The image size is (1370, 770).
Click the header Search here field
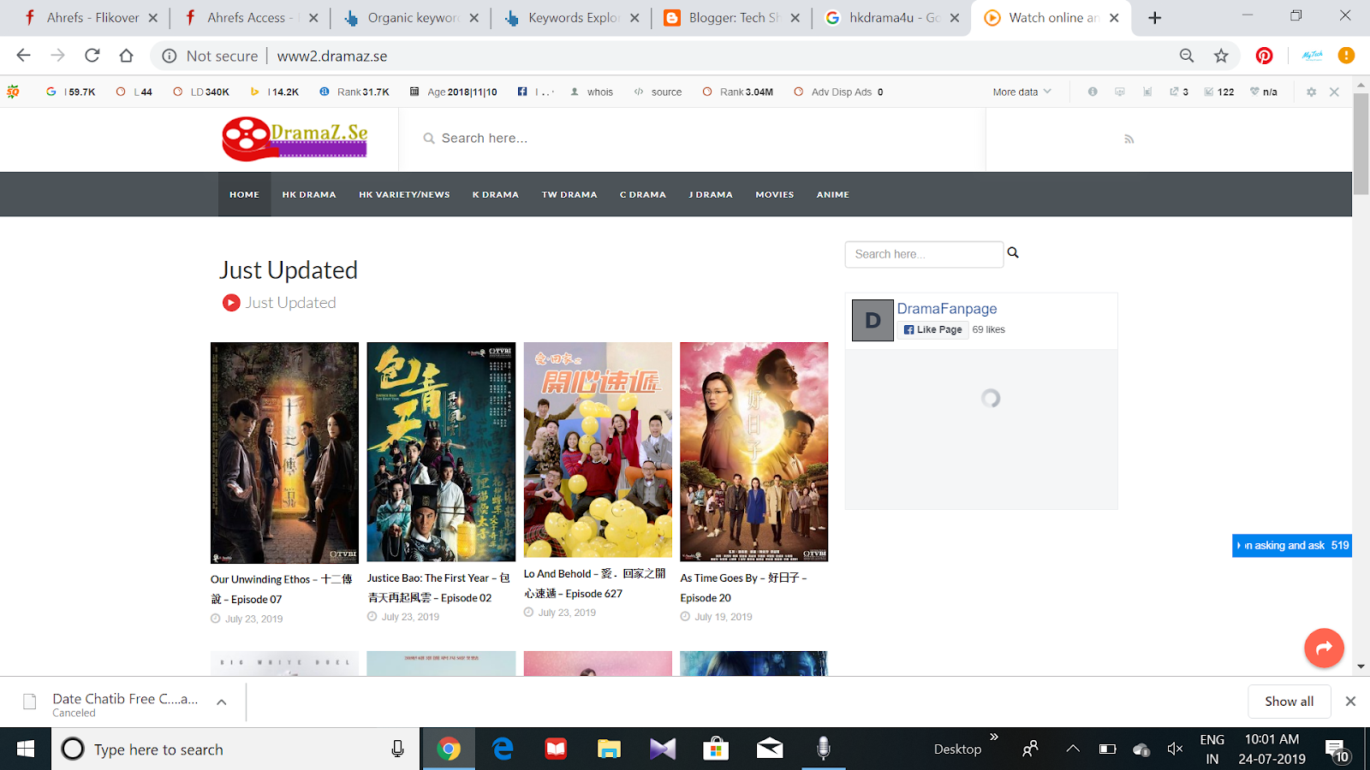click(692, 139)
